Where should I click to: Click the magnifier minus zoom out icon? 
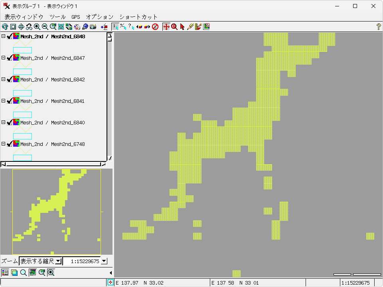click(45, 27)
